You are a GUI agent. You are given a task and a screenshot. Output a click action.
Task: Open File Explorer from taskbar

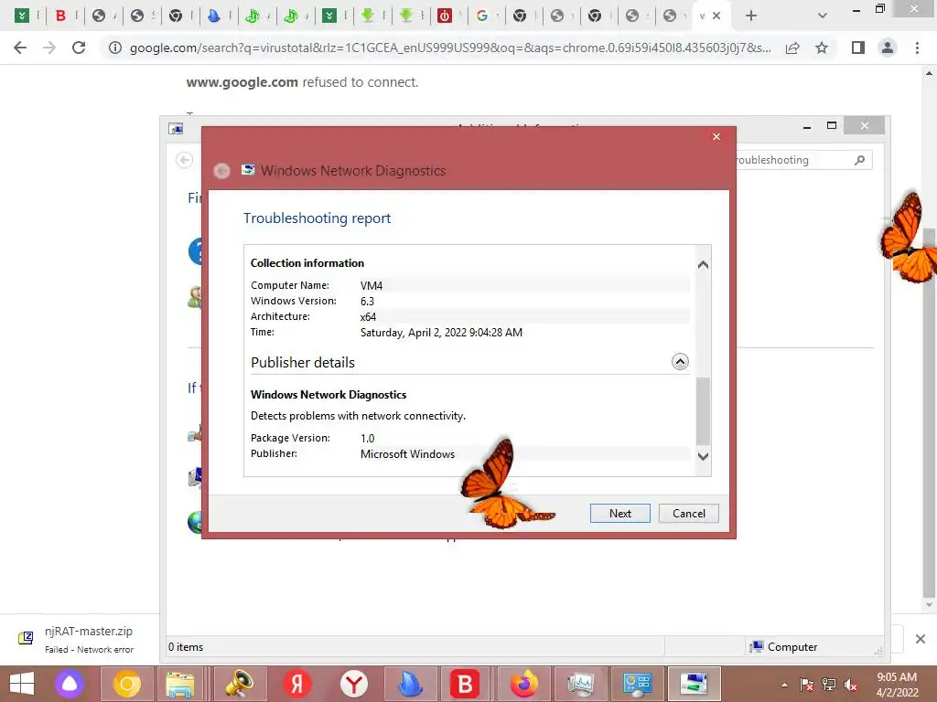[180, 684]
